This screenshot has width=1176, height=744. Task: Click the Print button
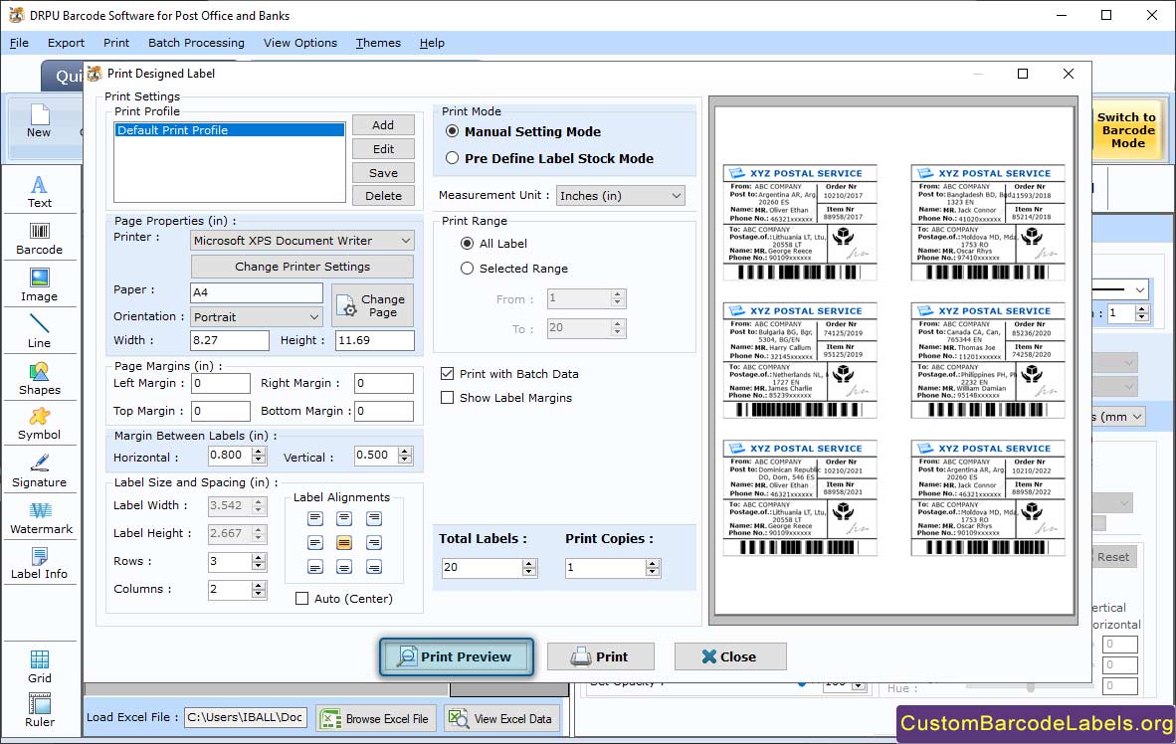click(600, 657)
